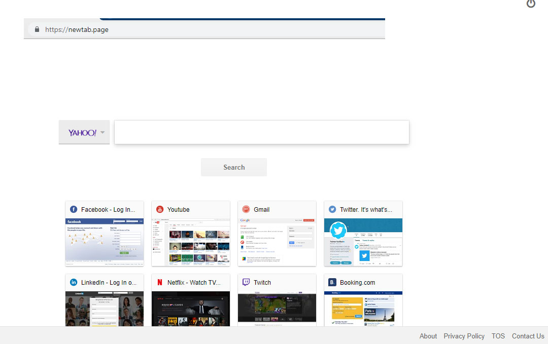Focus the main search input field
Screen dimensions: 548x344
(261, 132)
